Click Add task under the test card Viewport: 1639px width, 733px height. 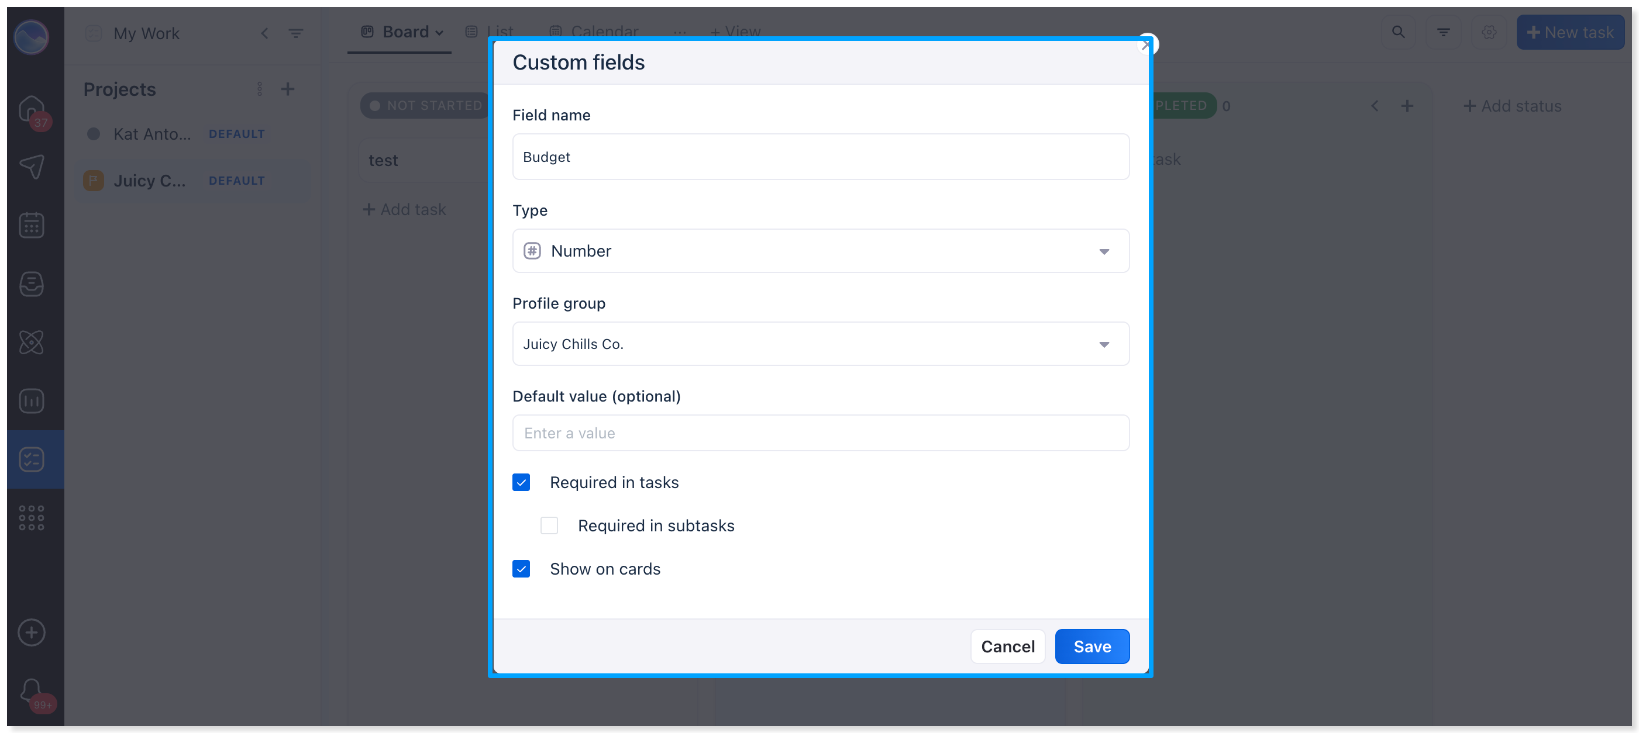click(x=405, y=209)
